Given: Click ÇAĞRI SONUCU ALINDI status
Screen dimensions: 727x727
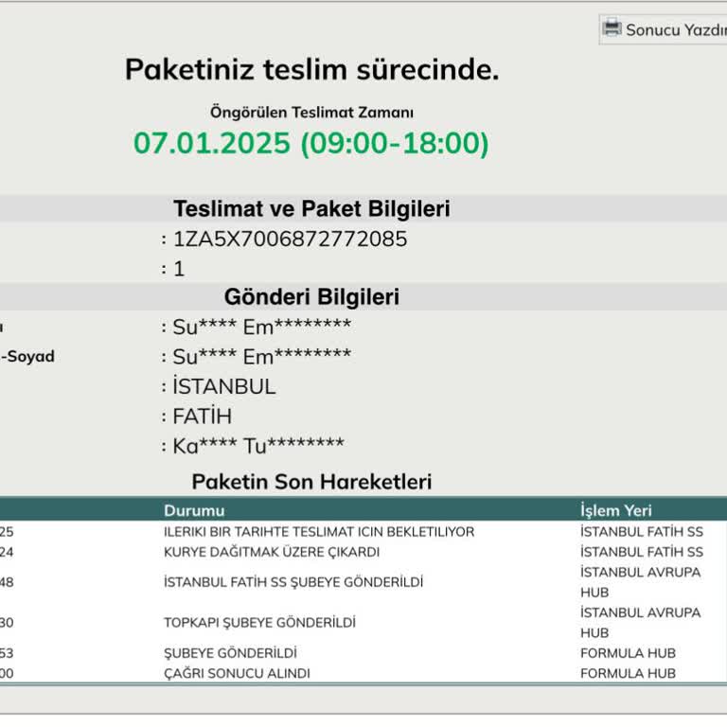Looking at the screenshot, I should coord(237,673).
